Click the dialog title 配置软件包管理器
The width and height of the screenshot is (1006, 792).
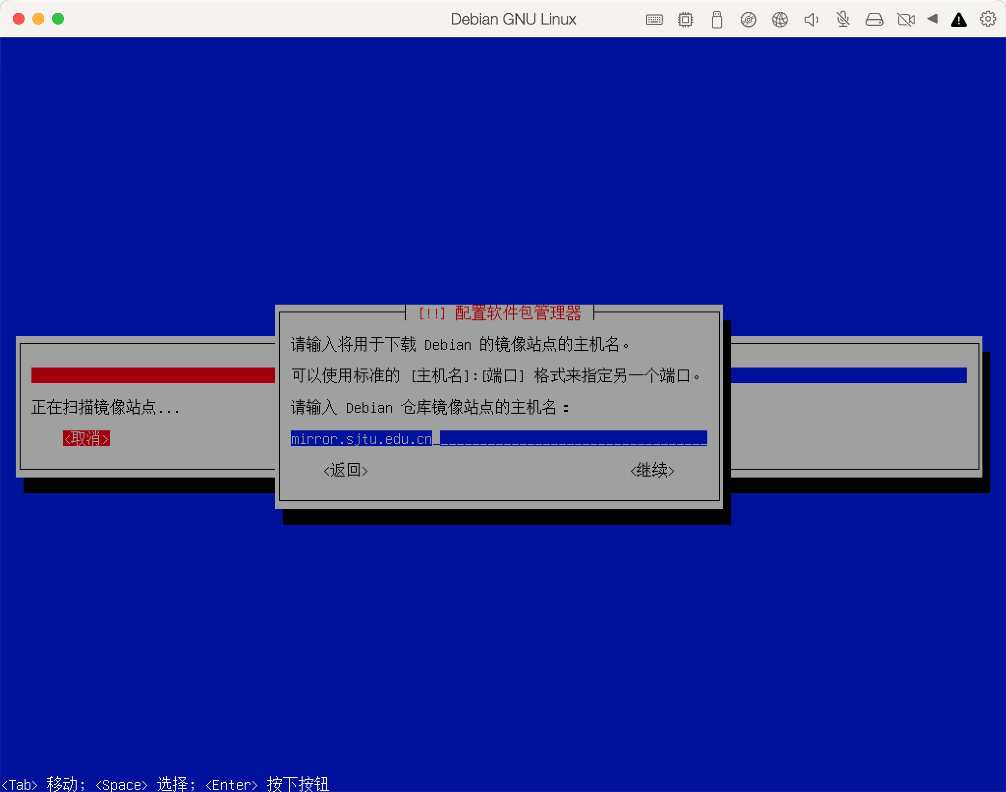[x=518, y=313]
